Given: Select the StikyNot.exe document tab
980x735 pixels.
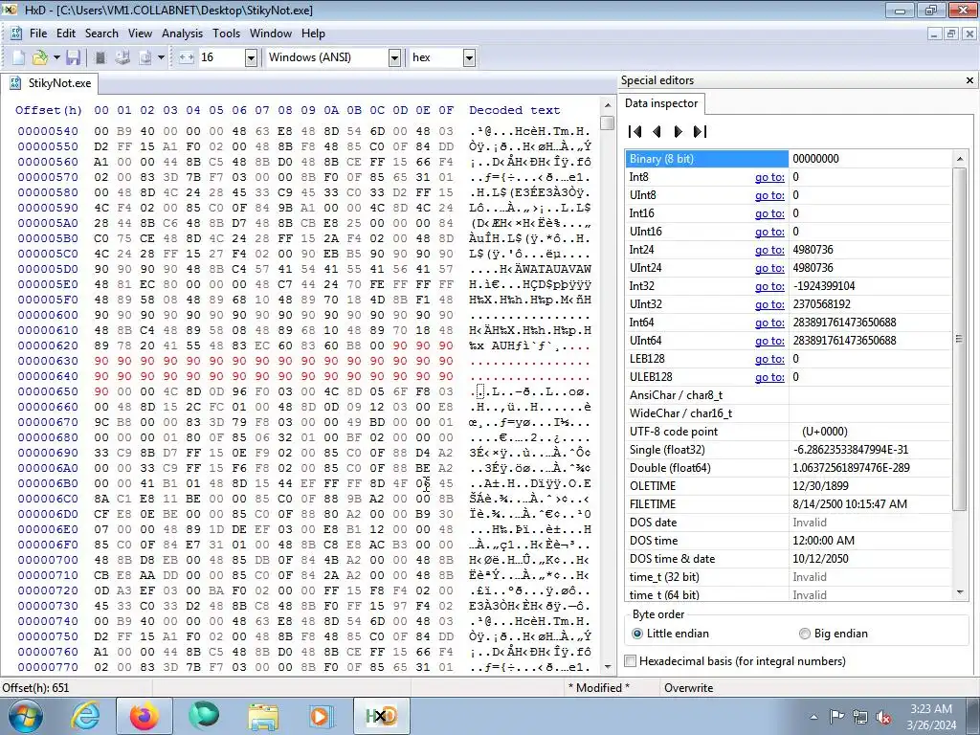Looking at the screenshot, I should point(51,83).
